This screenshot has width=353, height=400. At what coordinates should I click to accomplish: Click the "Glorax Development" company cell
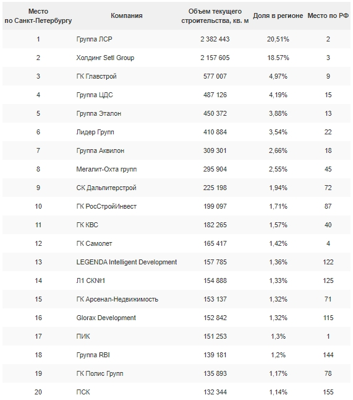pyautogui.click(x=106, y=318)
